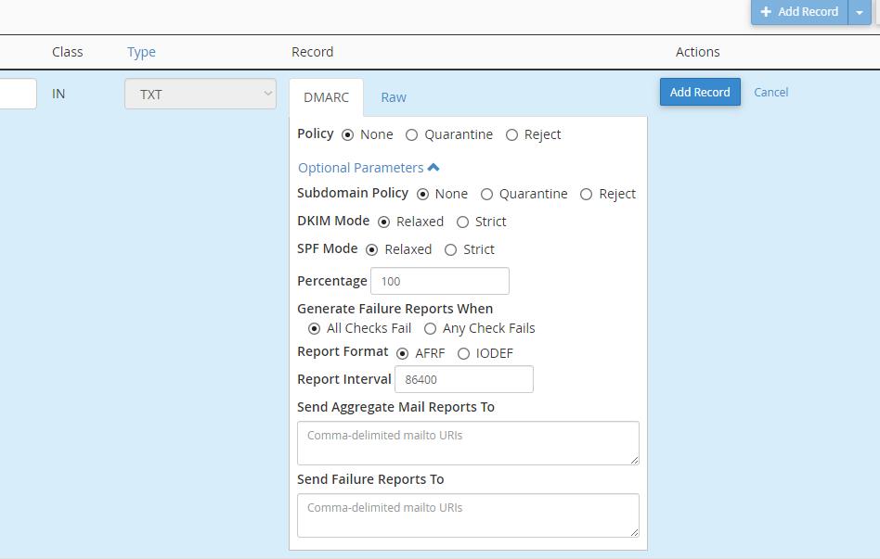Click the IN class value
The height and width of the screenshot is (559, 880).
click(x=58, y=94)
